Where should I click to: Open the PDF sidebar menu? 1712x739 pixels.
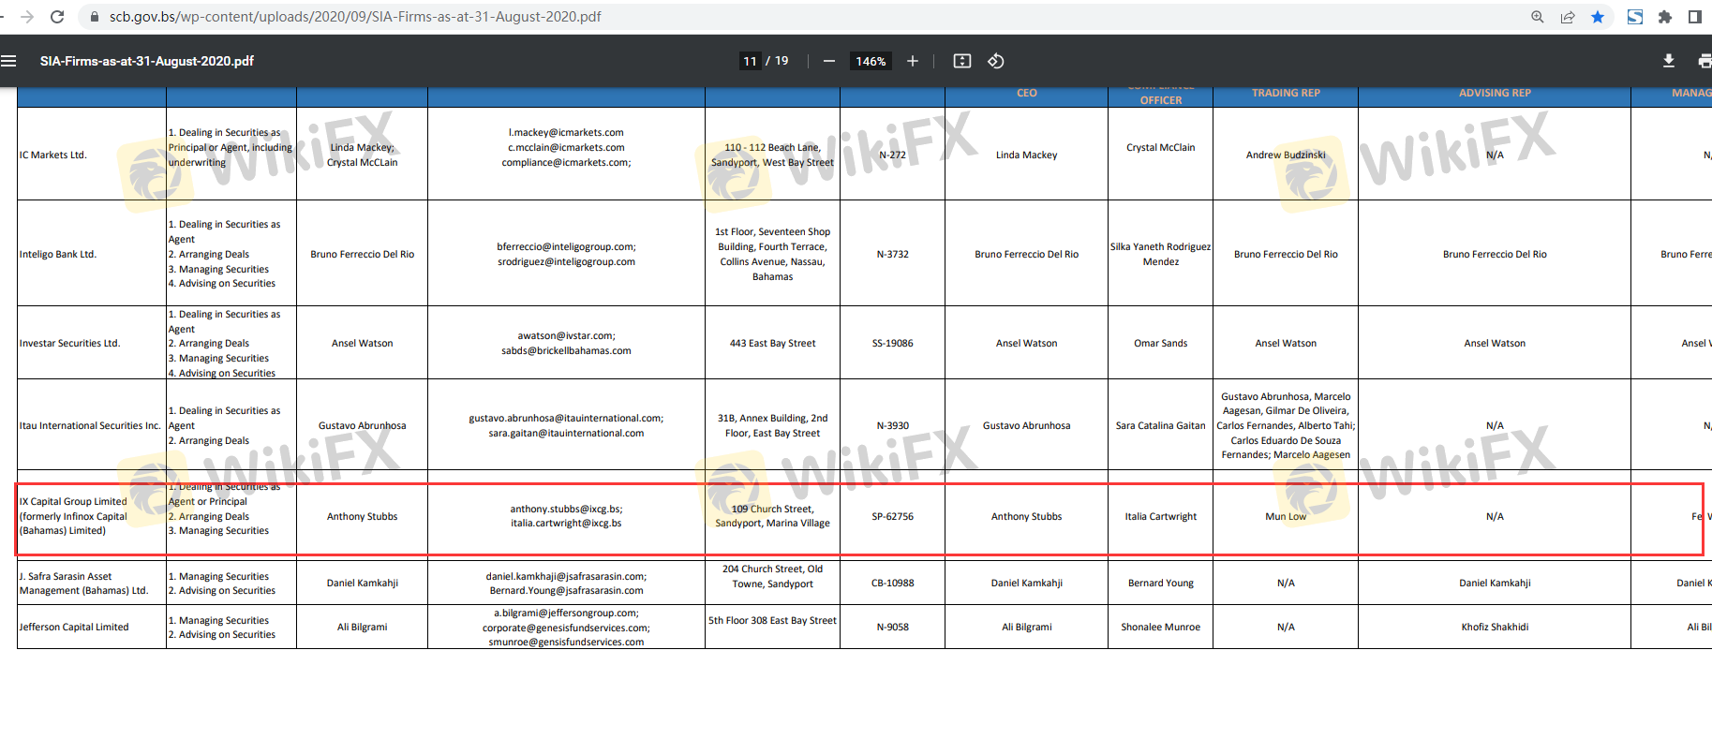[x=9, y=61]
